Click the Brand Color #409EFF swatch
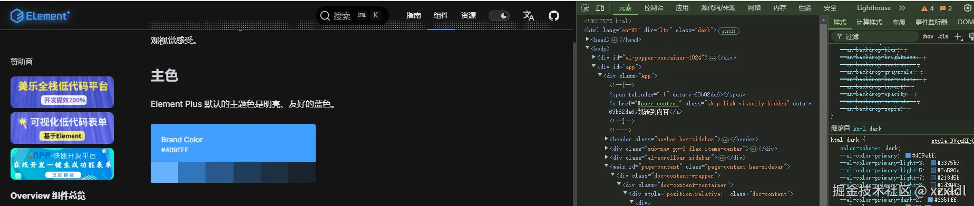 click(x=233, y=143)
